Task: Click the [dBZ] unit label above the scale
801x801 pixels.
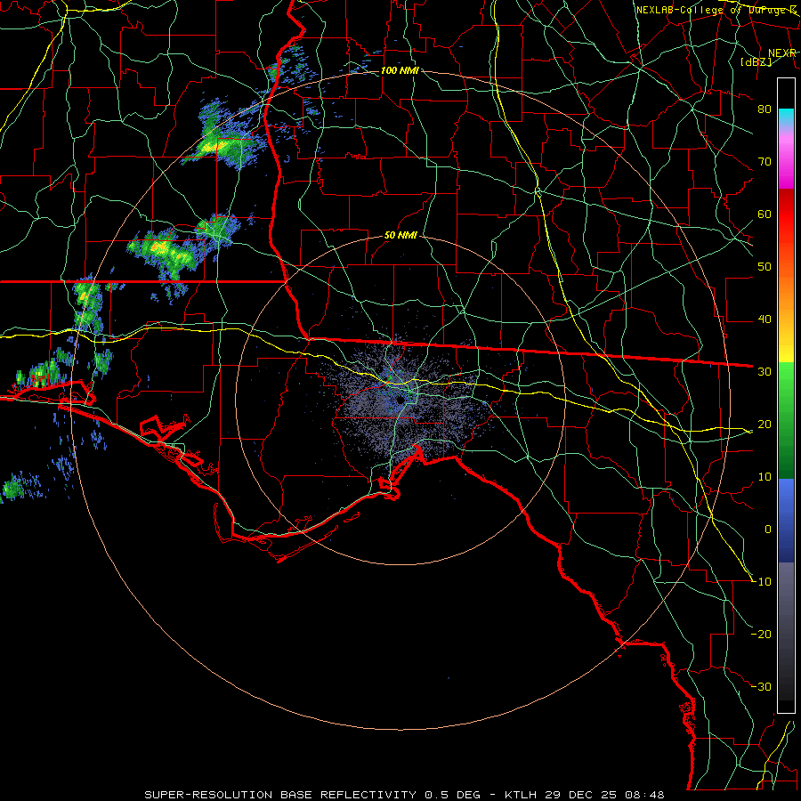Action: pos(756,61)
